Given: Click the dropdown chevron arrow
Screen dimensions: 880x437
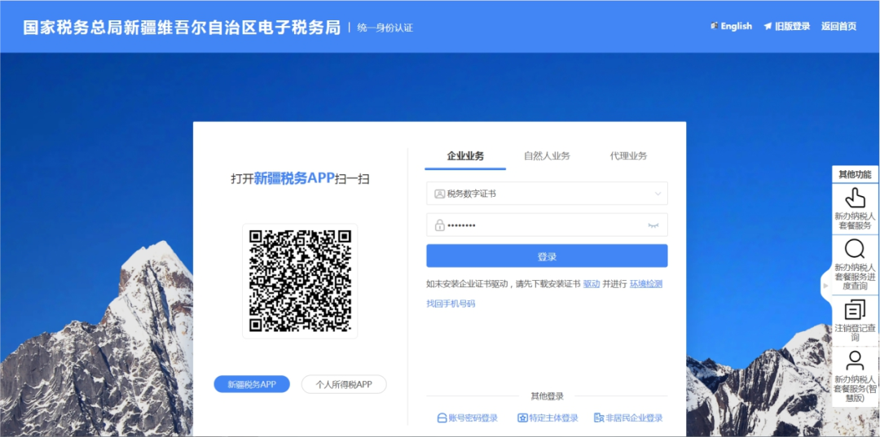Looking at the screenshot, I should [658, 194].
